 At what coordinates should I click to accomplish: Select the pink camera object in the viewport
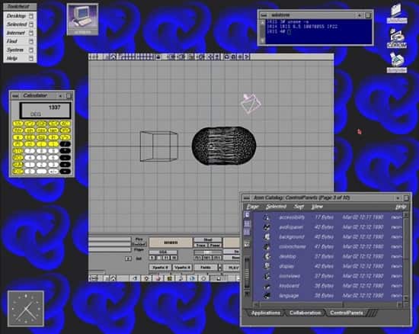click(251, 104)
